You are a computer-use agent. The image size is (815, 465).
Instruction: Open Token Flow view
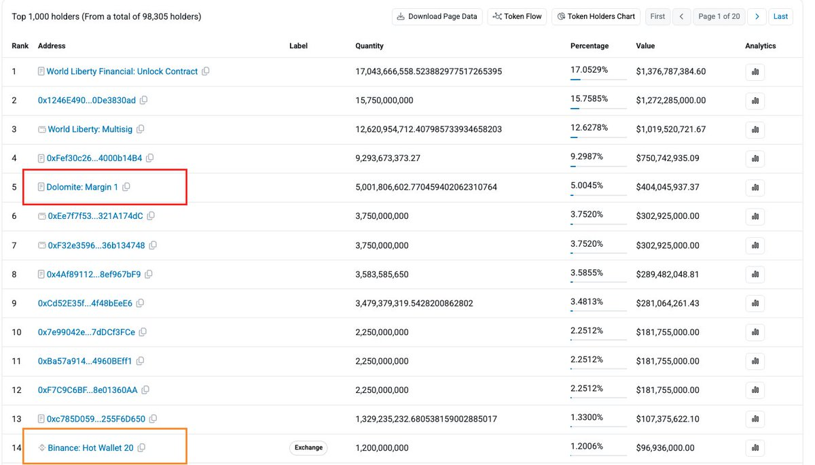[x=518, y=16]
